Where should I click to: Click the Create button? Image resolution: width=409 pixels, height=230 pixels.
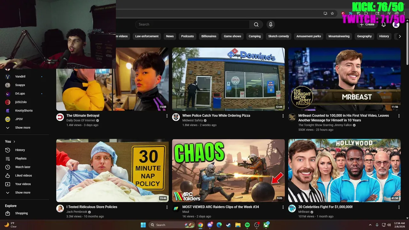(x=367, y=25)
